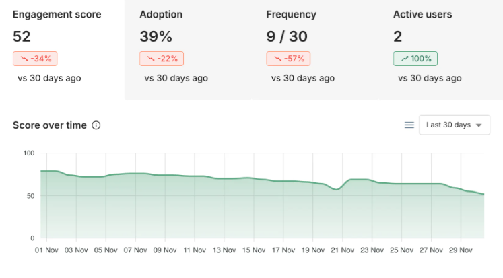Click the 9 / 30 Frequency value
This screenshot has height=278, width=503.
tap(288, 36)
